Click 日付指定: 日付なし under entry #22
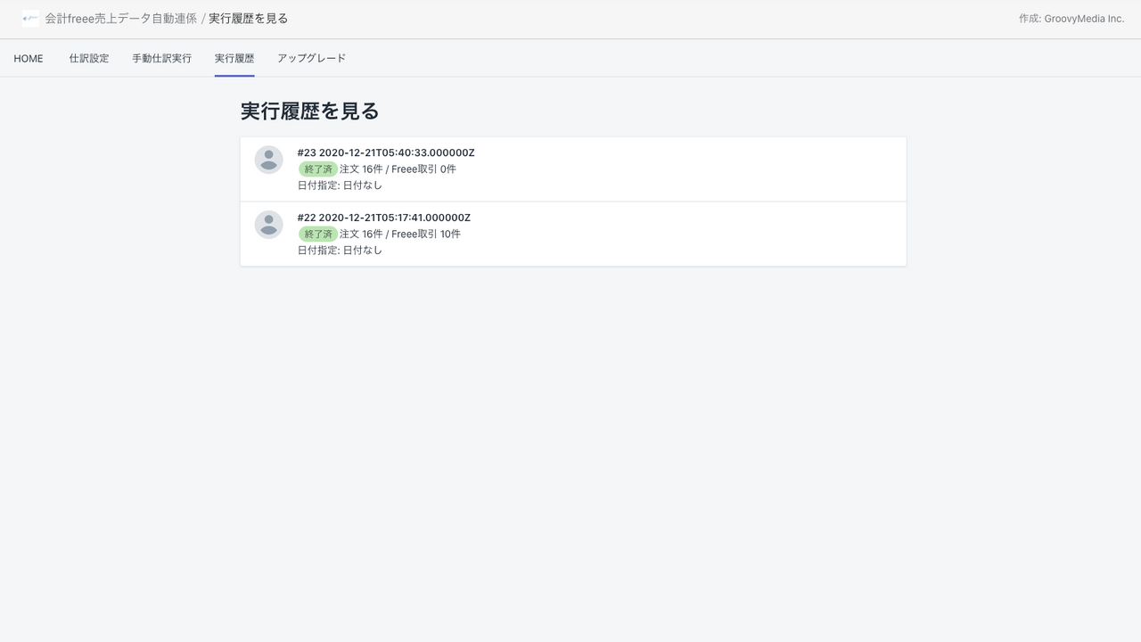The height and width of the screenshot is (642, 1141). (340, 251)
